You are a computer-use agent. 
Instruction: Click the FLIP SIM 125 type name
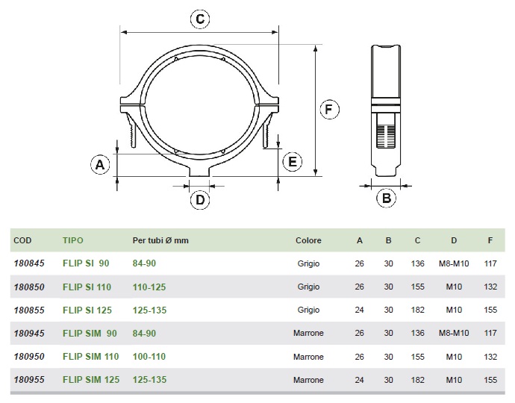[91, 380]
